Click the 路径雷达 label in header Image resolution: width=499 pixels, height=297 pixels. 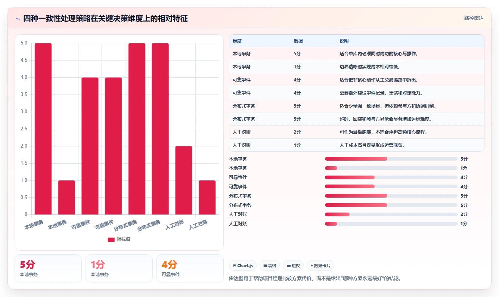pyautogui.click(x=474, y=18)
